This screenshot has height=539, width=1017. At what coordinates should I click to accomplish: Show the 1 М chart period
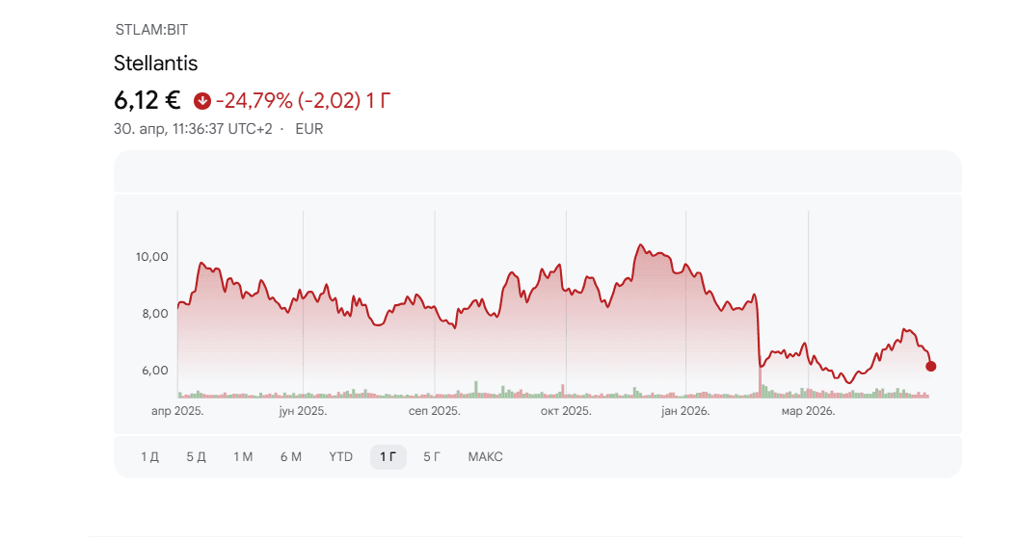click(x=243, y=457)
